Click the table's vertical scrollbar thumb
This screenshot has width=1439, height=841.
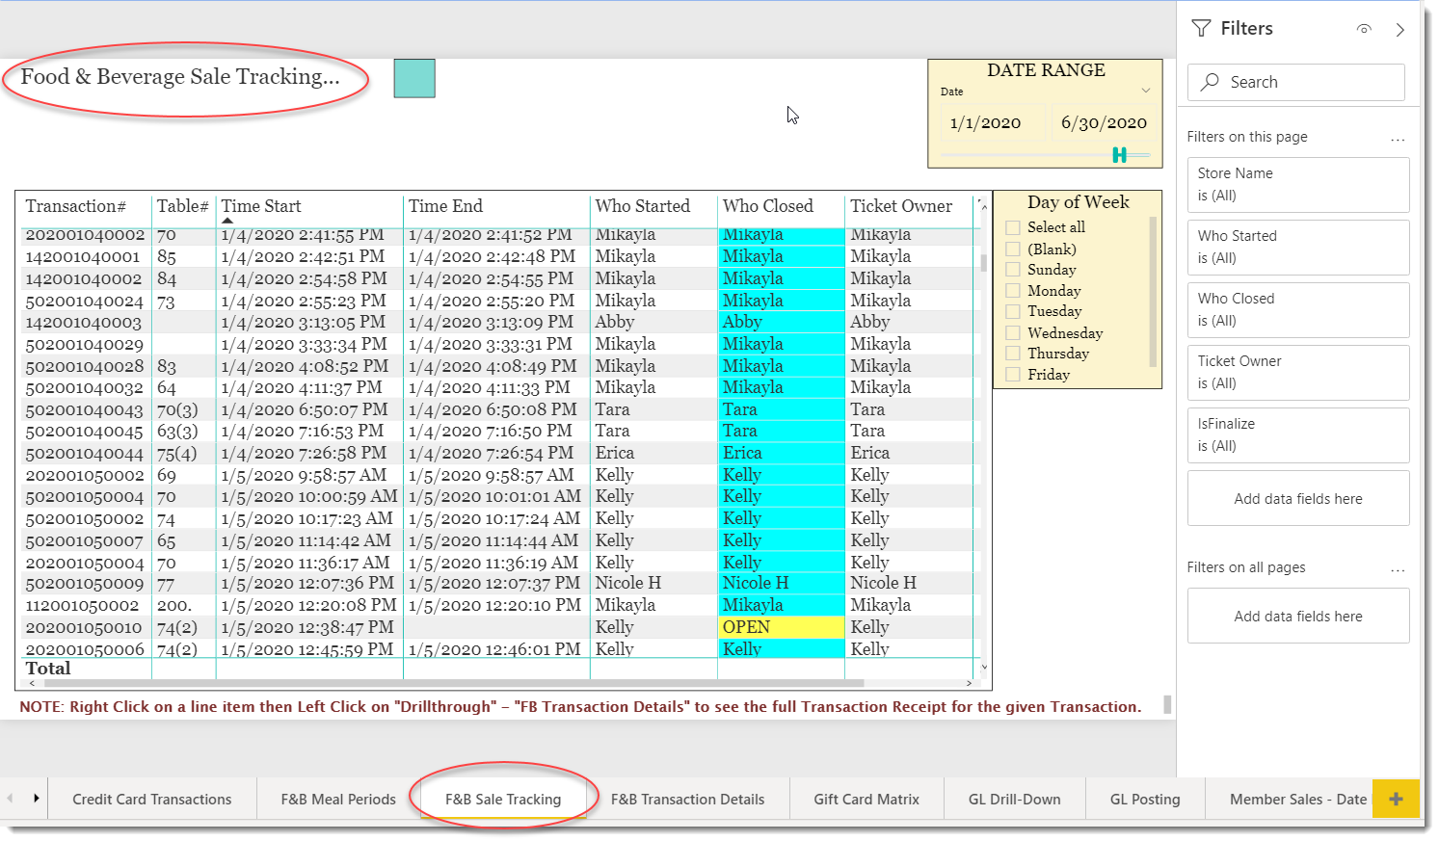click(x=984, y=262)
